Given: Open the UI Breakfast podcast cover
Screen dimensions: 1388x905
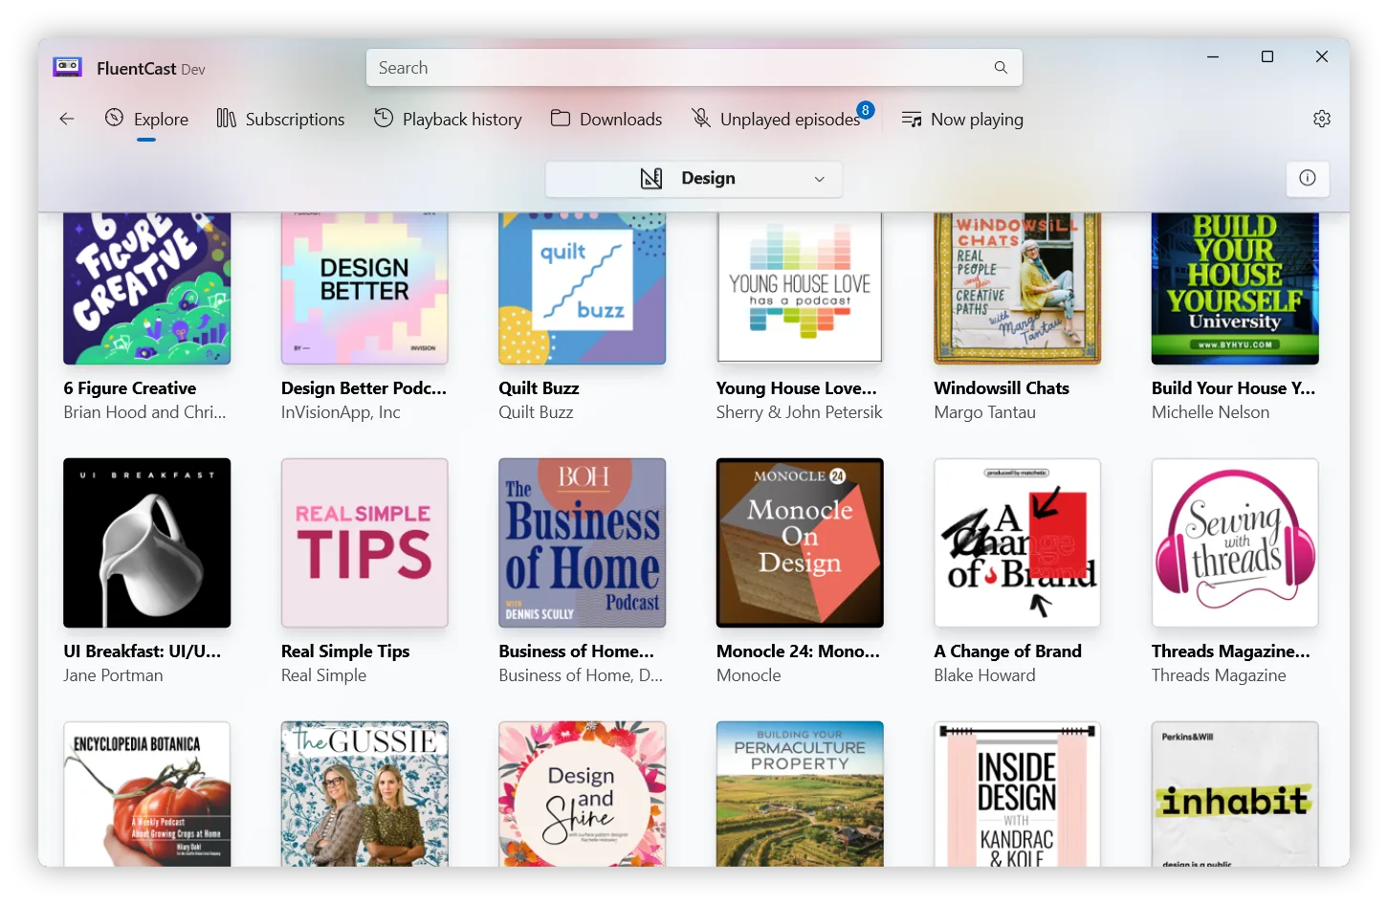Looking at the screenshot, I should pos(147,542).
